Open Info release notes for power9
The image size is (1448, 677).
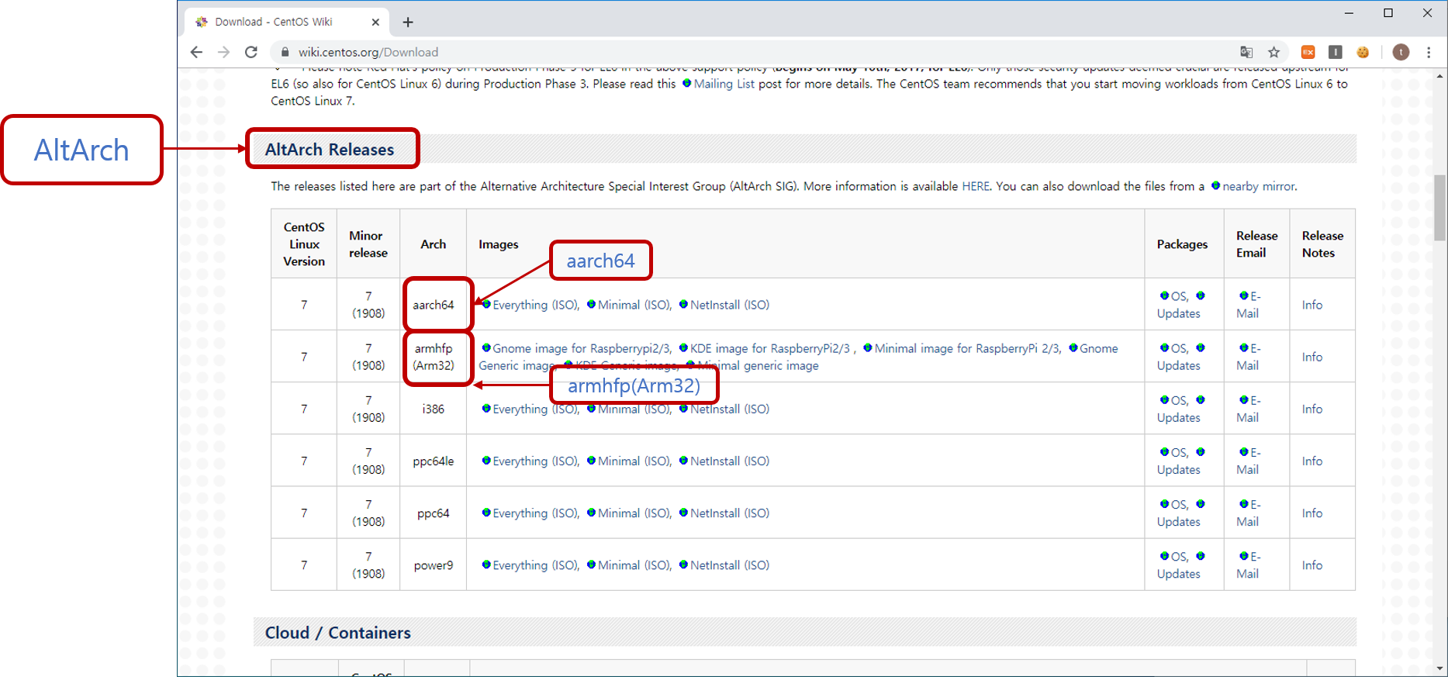coord(1312,565)
